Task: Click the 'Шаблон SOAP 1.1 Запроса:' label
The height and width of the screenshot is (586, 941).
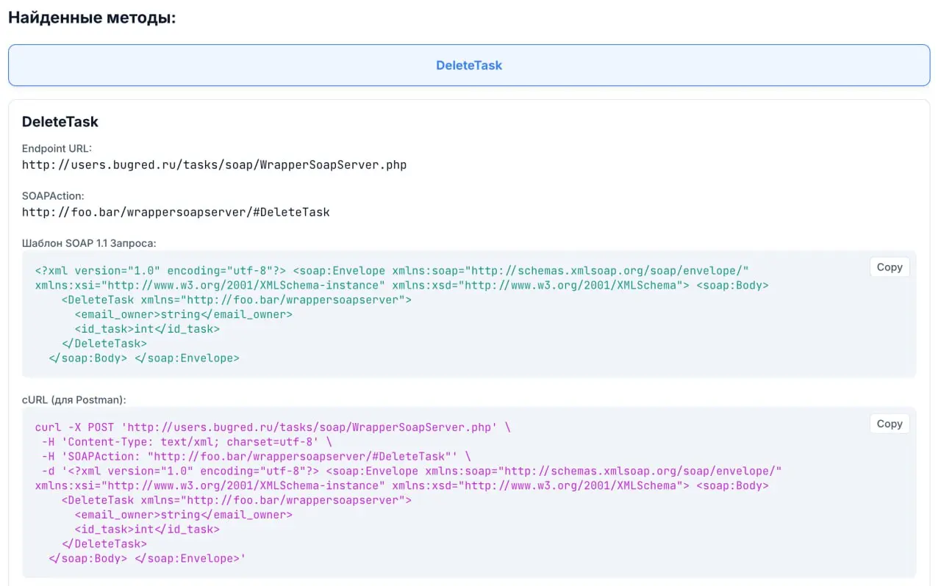Action: 89,242
